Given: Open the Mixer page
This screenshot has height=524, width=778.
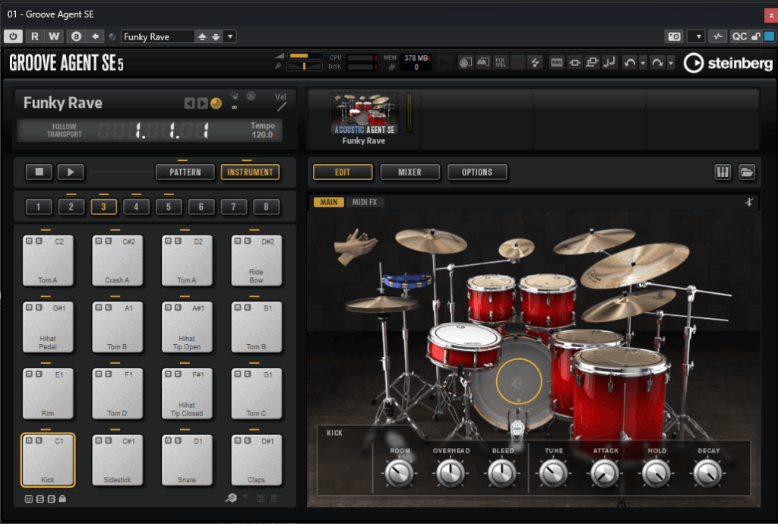Looking at the screenshot, I should (410, 172).
